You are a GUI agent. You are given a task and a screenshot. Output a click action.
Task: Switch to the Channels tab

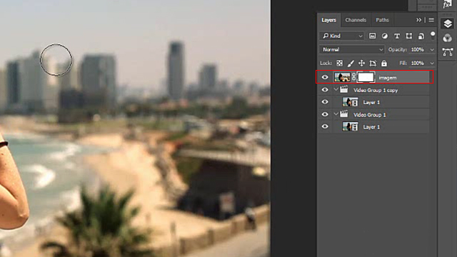pos(356,20)
